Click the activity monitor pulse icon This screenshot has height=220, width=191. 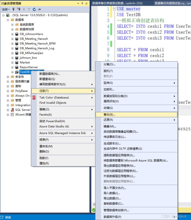(40, 9)
